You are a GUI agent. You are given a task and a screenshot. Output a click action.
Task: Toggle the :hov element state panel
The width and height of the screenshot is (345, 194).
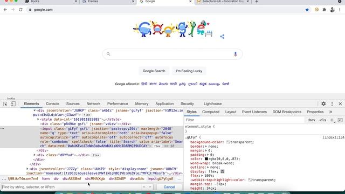point(311,120)
